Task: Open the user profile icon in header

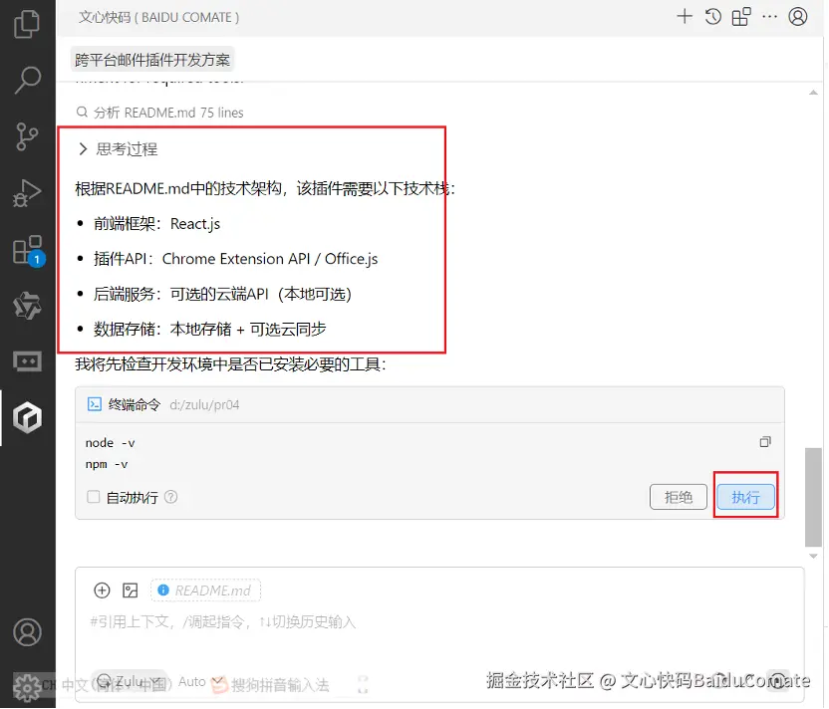Action: tap(797, 16)
